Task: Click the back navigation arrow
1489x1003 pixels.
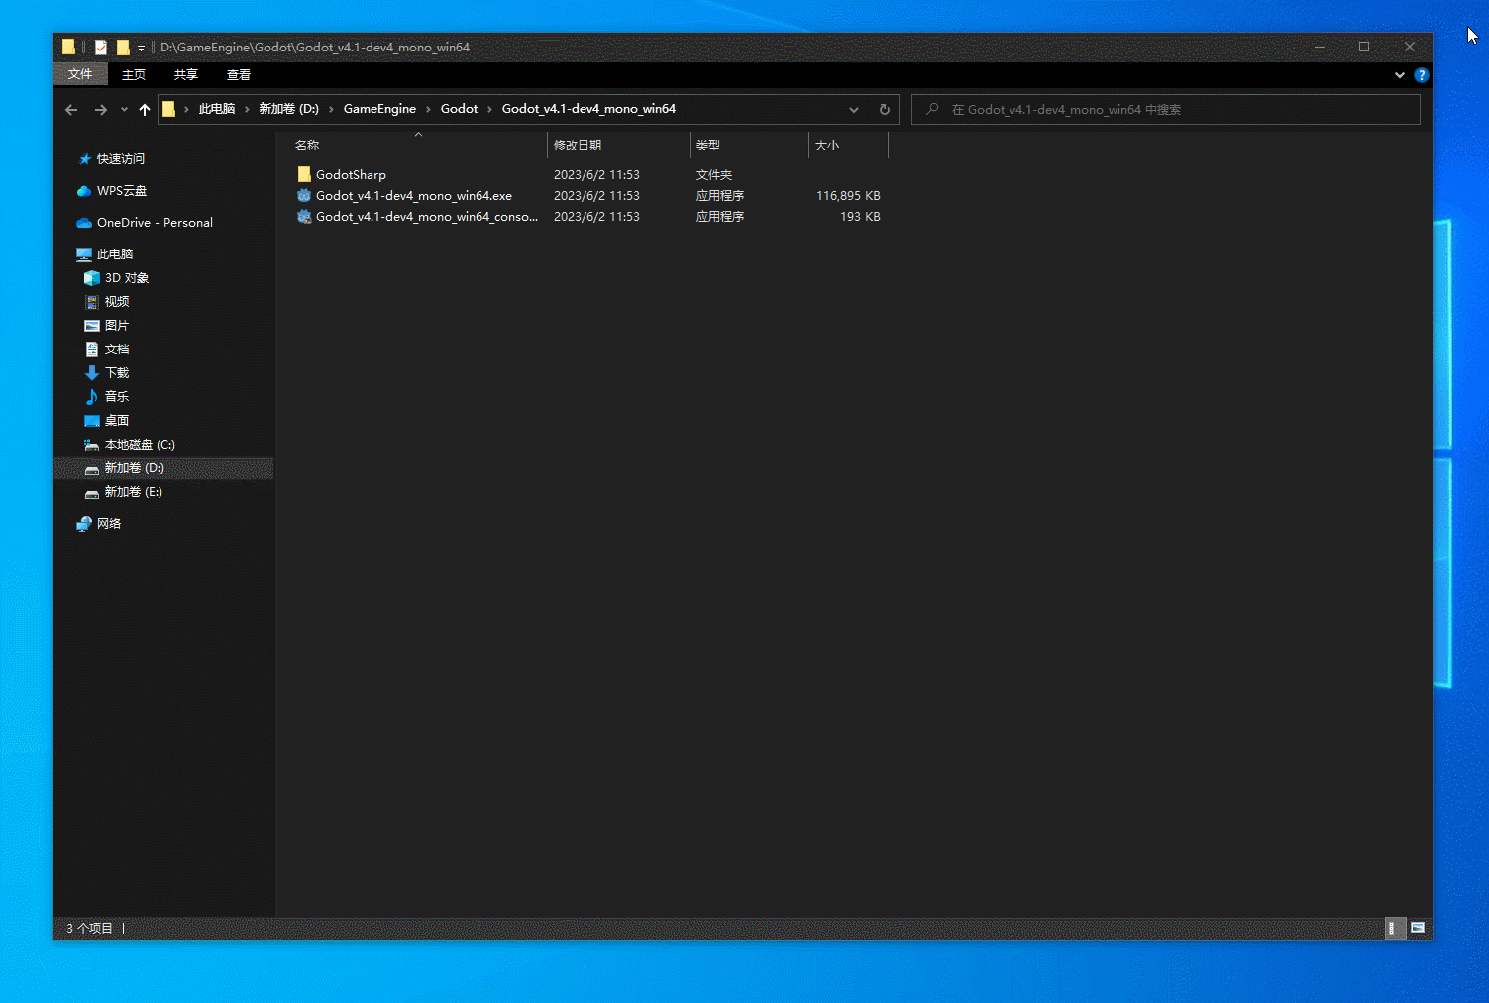Action: click(70, 109)
